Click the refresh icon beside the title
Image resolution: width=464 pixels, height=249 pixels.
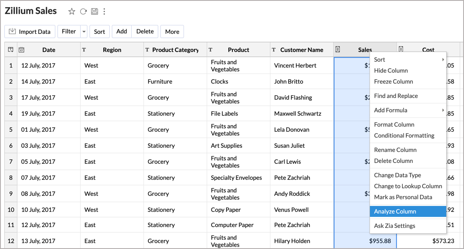(83, 11)
